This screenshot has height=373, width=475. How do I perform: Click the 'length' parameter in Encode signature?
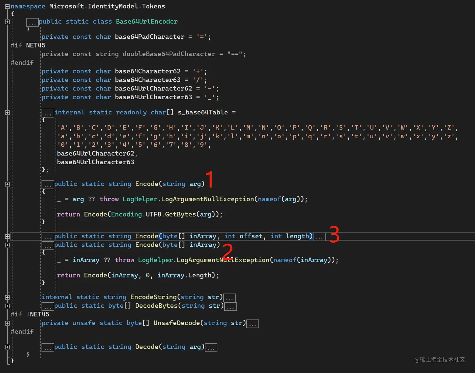pos(298,236)
